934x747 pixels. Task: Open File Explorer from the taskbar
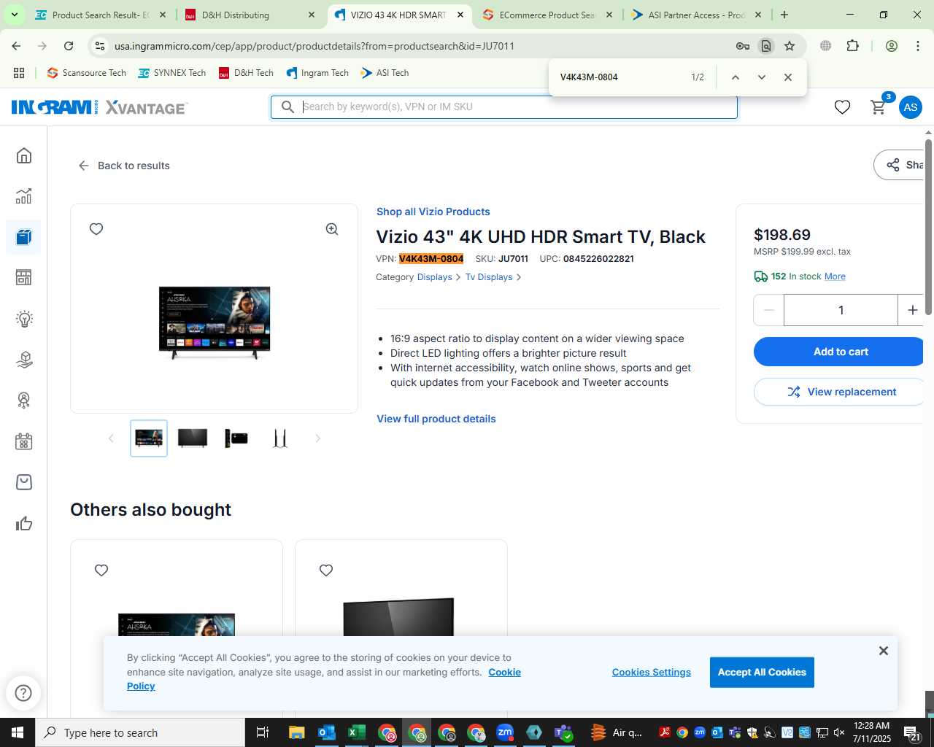click(x=296, y=732)
